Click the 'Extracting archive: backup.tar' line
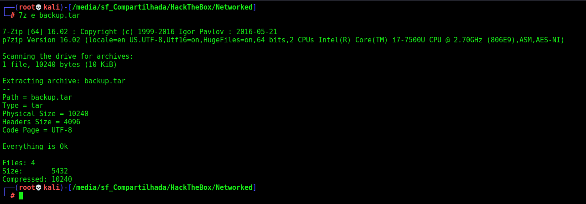The height and width of the screenshot is (204, 586). point(64,81)
